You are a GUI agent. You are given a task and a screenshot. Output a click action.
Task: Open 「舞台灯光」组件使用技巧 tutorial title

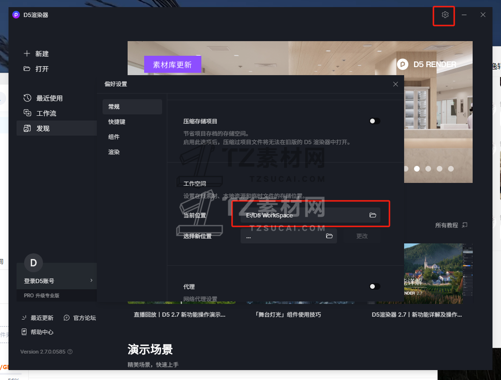[287, 314]
